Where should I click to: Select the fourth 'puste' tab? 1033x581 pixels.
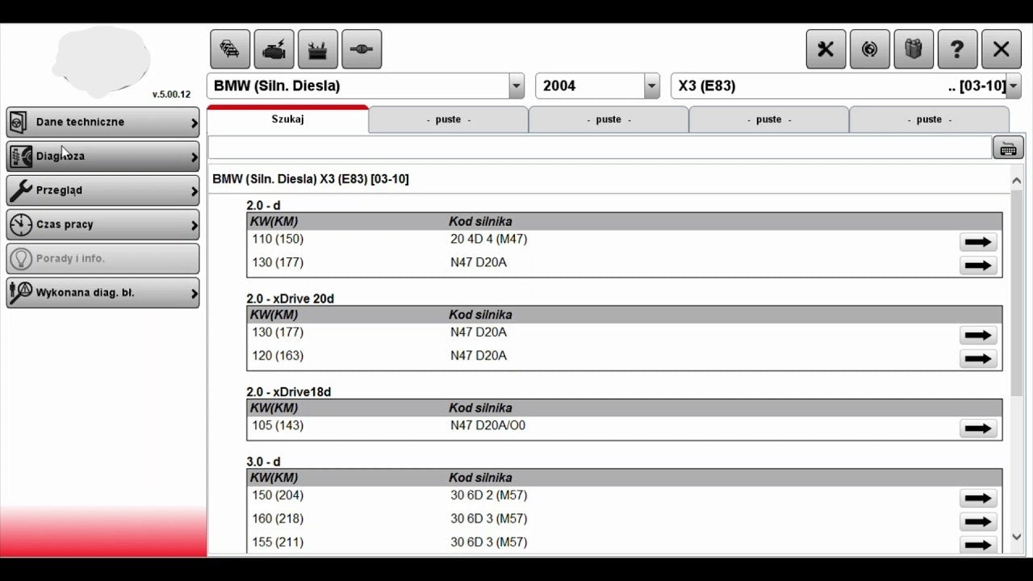click(x=929, y=119)
